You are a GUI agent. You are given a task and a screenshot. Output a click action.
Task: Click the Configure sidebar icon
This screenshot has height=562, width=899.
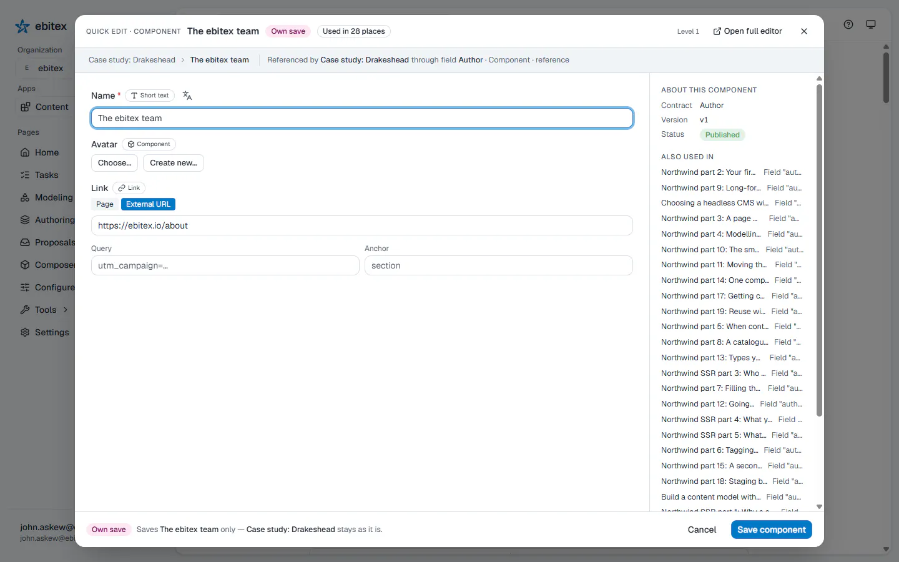click(25, 287)
